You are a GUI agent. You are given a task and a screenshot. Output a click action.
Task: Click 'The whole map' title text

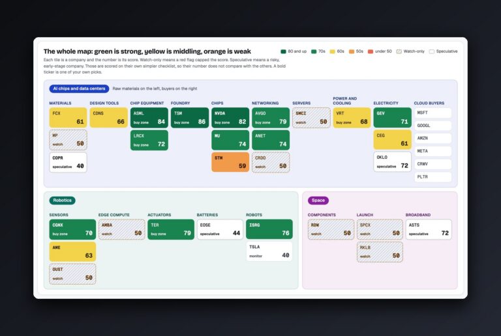coord(147,51)
